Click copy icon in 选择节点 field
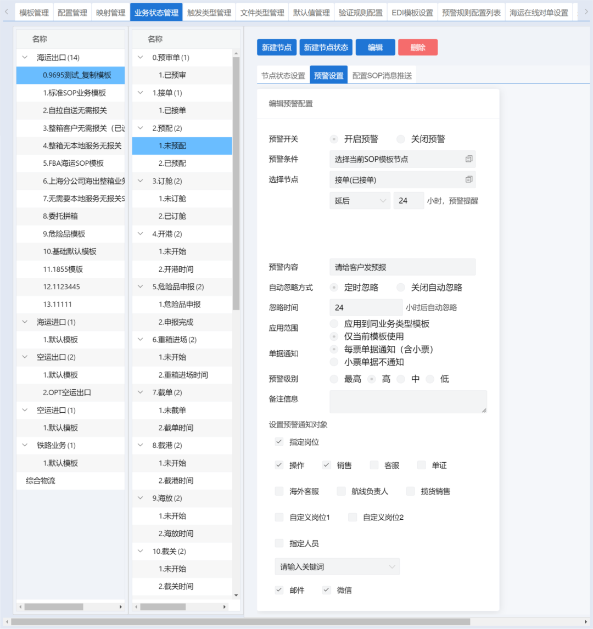 (468, 179)
